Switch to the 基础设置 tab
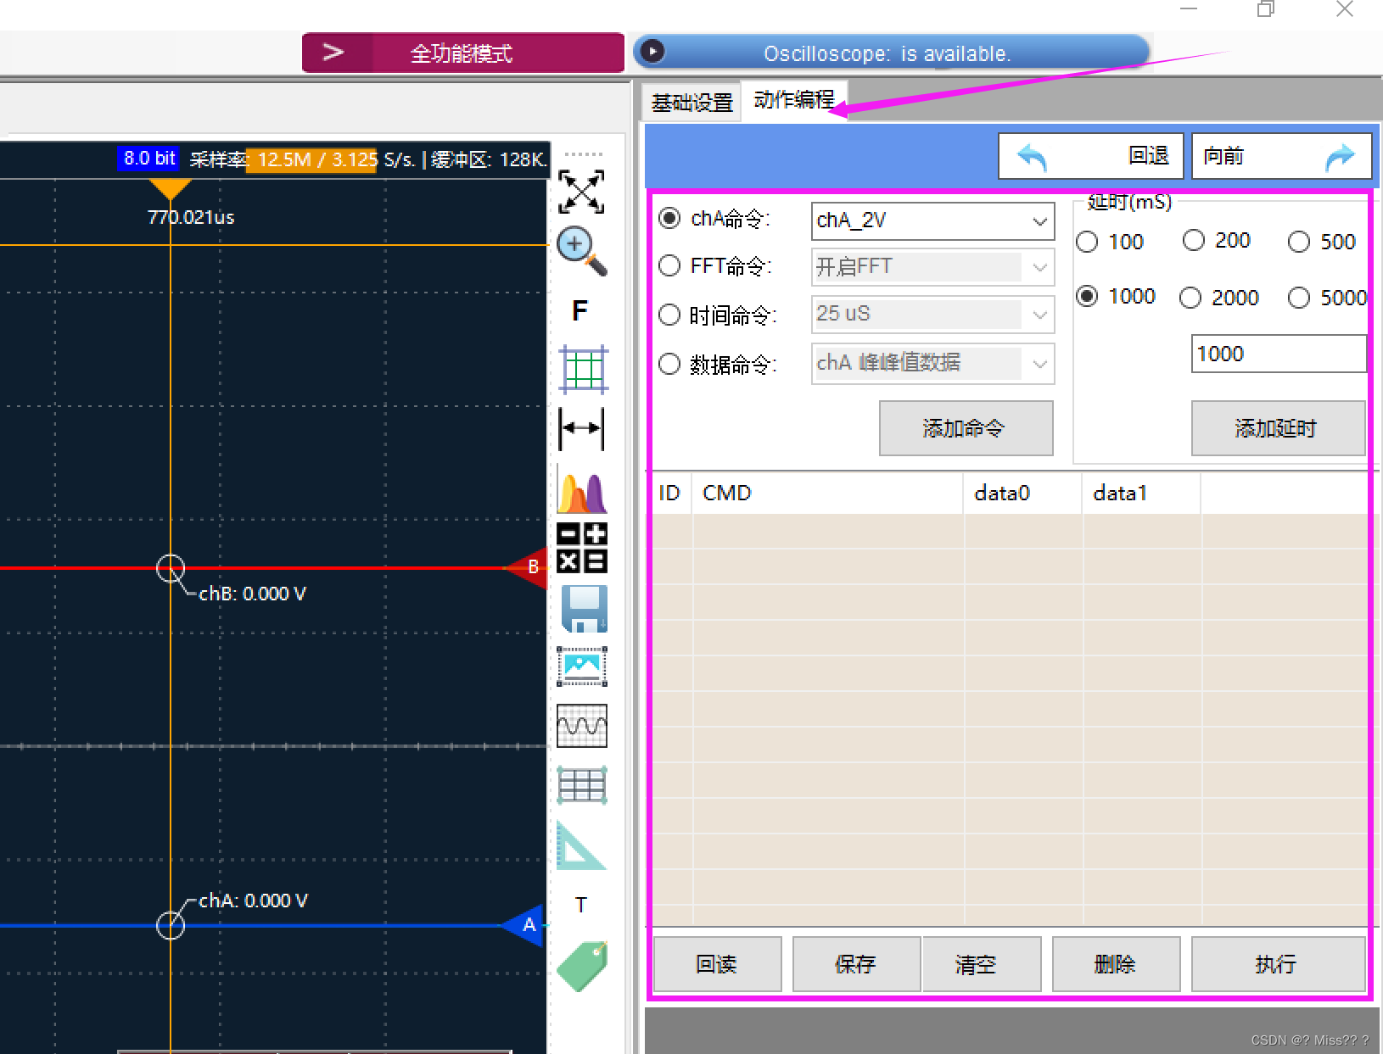Screen dimensions: 1383x1054 pyautogui.click(x=691, y=103)
